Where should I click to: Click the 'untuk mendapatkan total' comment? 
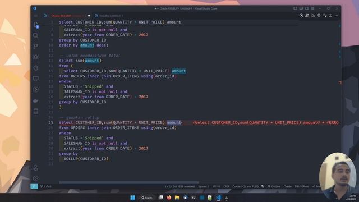[x=90, y=56]
